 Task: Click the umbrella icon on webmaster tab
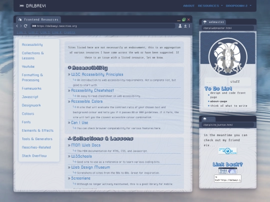coord(204,22)
